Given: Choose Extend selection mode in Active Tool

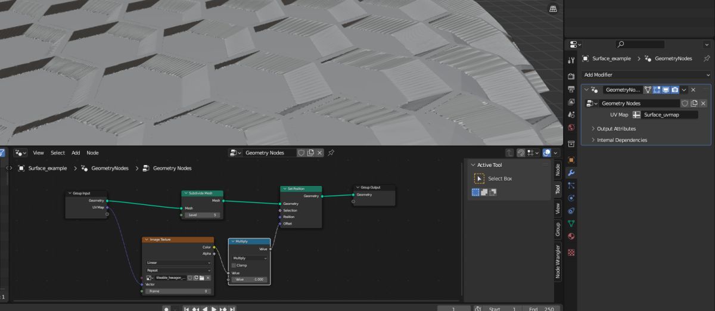Looking at the screenshot, I should [x=484, y=192].
